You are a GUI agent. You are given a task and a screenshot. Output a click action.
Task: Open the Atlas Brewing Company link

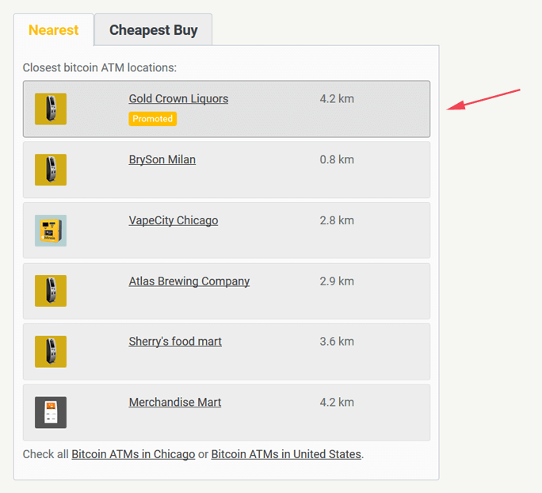coord(189,281)
